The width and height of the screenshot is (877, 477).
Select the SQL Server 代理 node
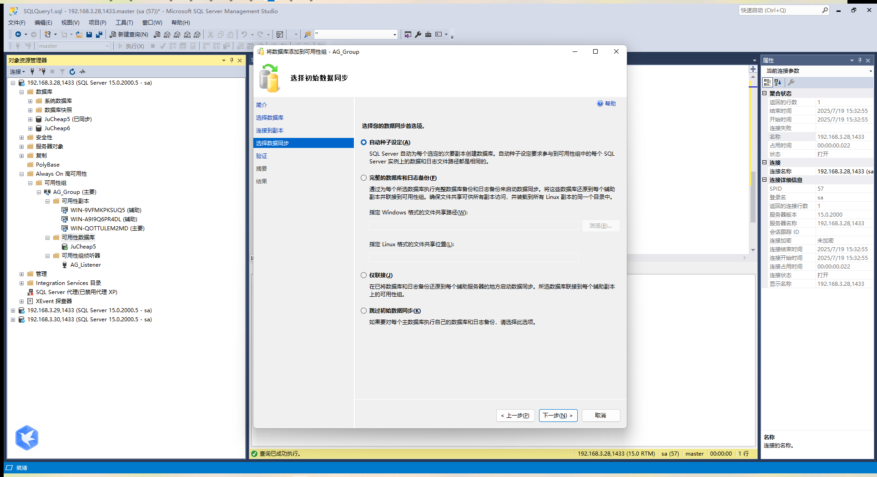(x=76, y=292)
